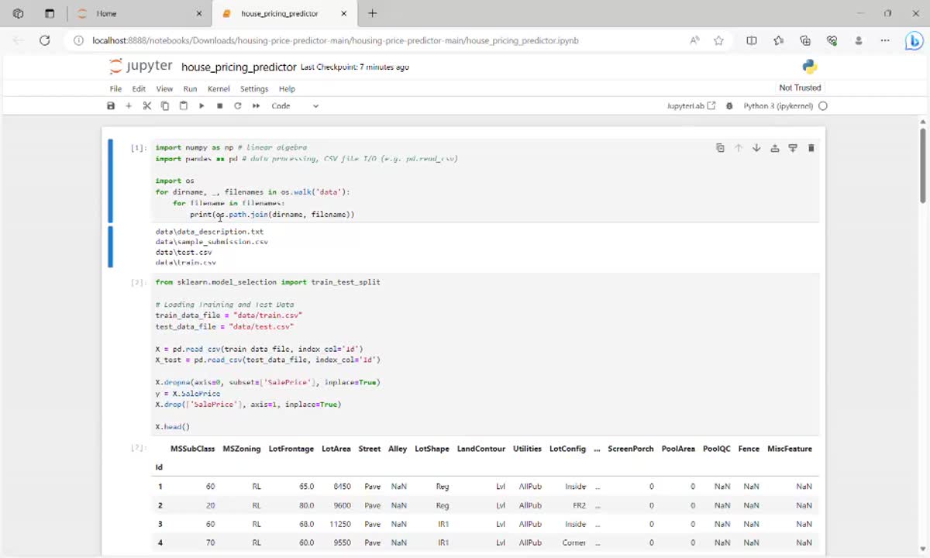
Task: Cut the selected cell with the scissors icon
Action: click(x=146, y=106)
